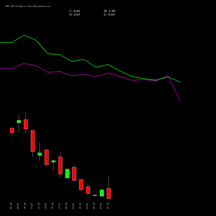Viewport: 216px width, 216px height.
Task: Select the small green candlestick for 09 Jul
Action: tap(19, 121)
